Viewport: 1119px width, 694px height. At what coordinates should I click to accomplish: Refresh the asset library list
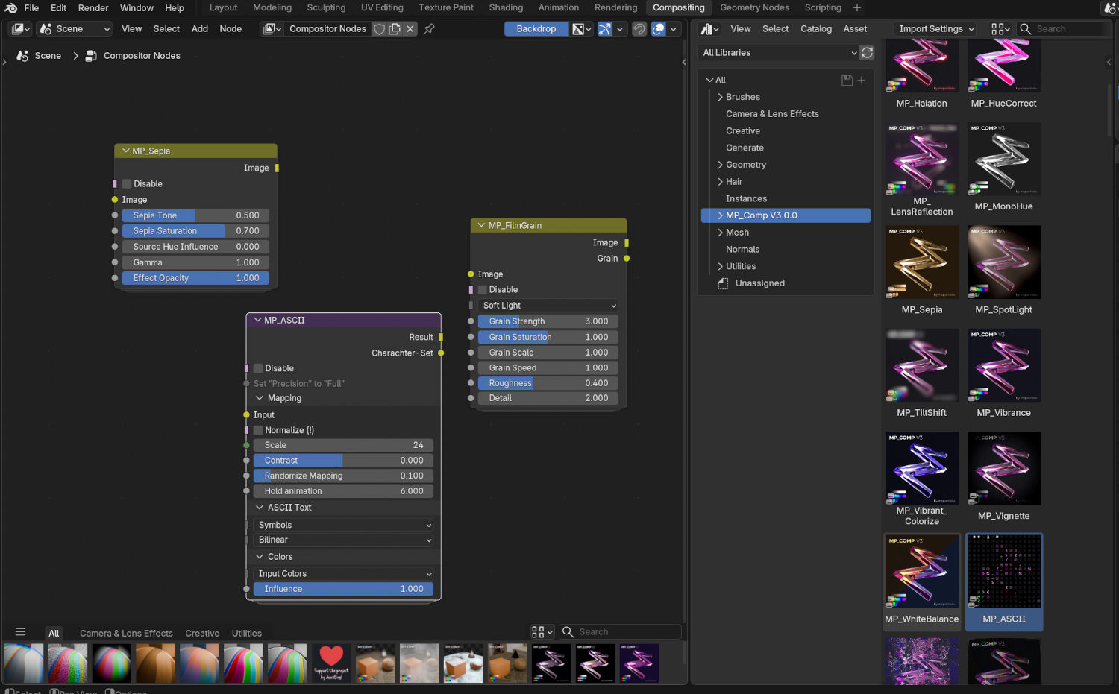click(866, 53)
